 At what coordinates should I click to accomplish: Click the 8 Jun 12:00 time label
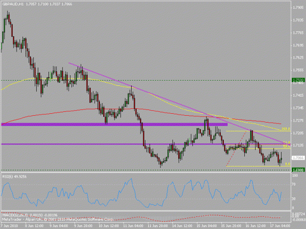tap(34, 226)
